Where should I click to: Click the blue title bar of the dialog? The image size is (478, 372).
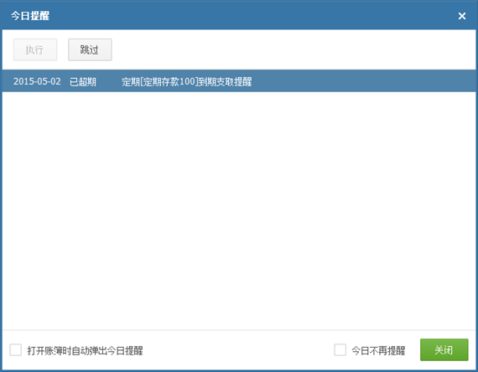point(239,15)
